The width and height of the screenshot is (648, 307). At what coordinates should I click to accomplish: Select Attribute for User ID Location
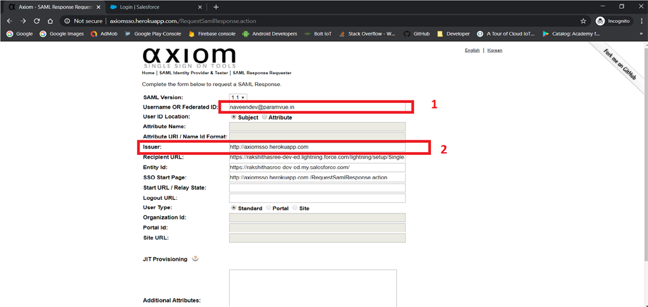(x=265, y=117)
